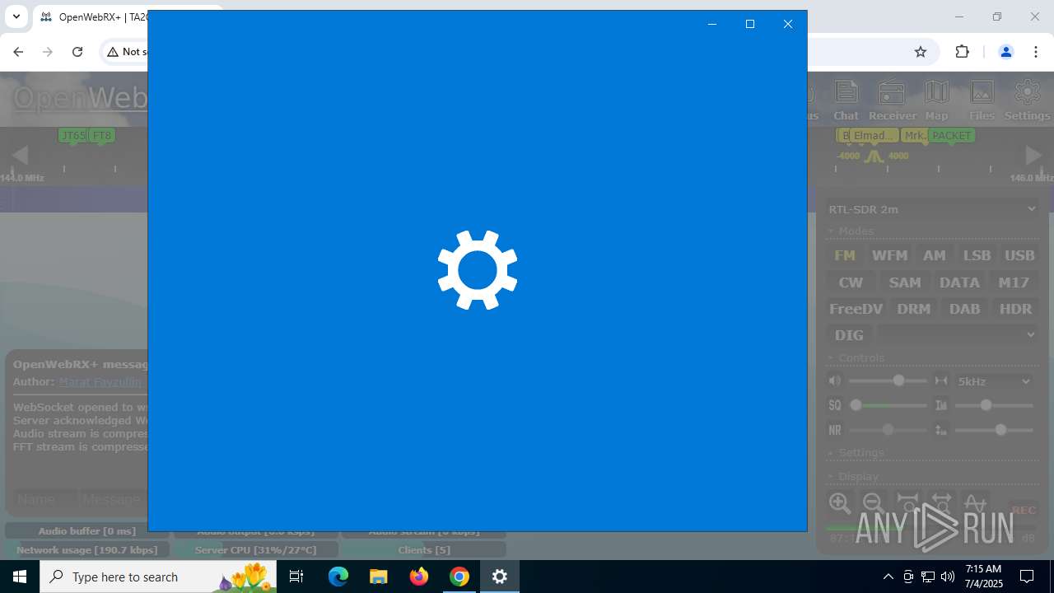Select SAM demodulation mode
Screen dimensions: 1054x593
pyautogui.click(x=905, y=282)
